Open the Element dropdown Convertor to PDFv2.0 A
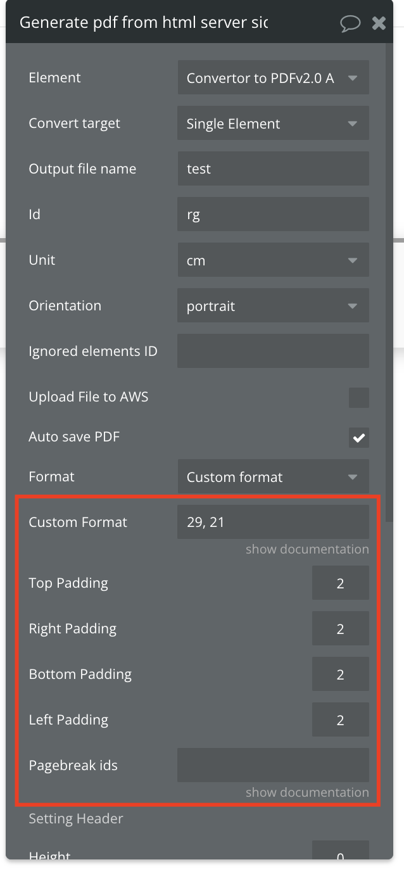Viewport: 404px width, 893px height. pos(273,78)
